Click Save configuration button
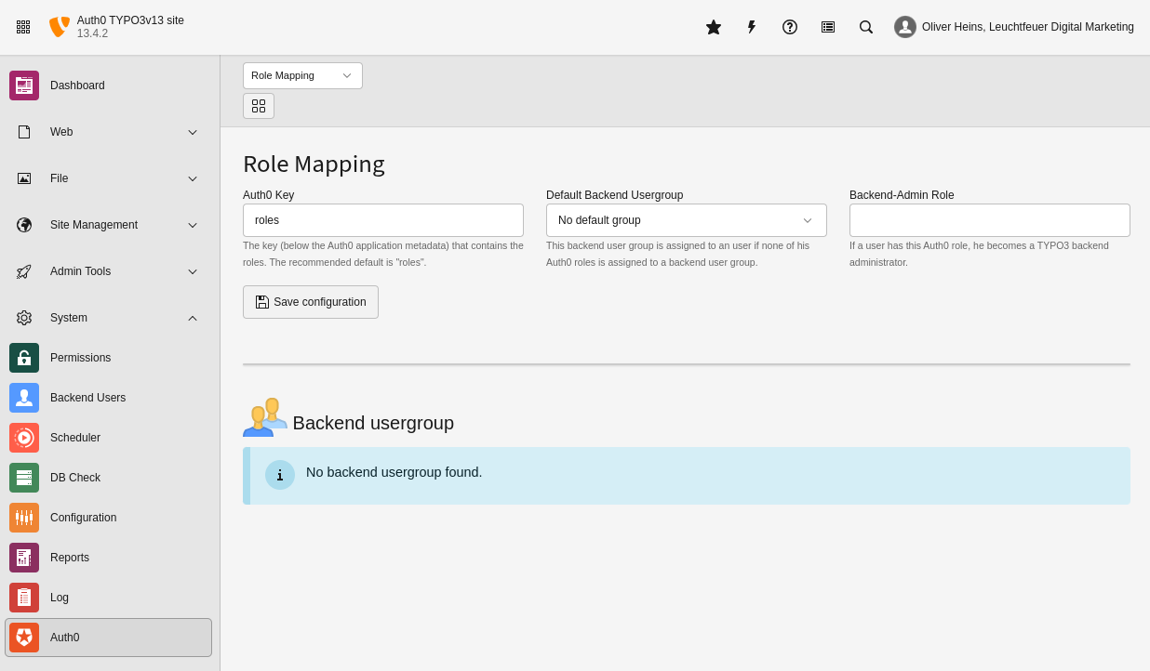The width and height of the screenshot is (1150, 671). (x=311, y=302)
